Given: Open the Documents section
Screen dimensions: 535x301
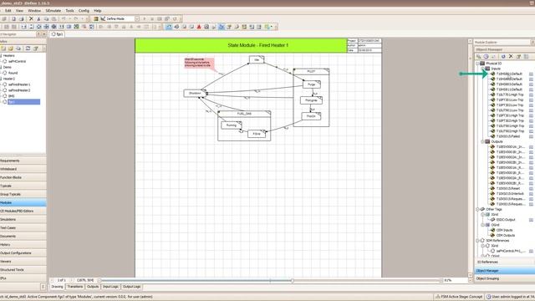Looking at the screenshot, I should tap(23, 236).
